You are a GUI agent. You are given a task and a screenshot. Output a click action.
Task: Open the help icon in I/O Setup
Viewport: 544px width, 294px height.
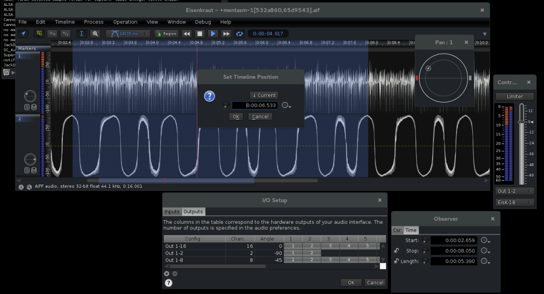click(x=169, y=283)
